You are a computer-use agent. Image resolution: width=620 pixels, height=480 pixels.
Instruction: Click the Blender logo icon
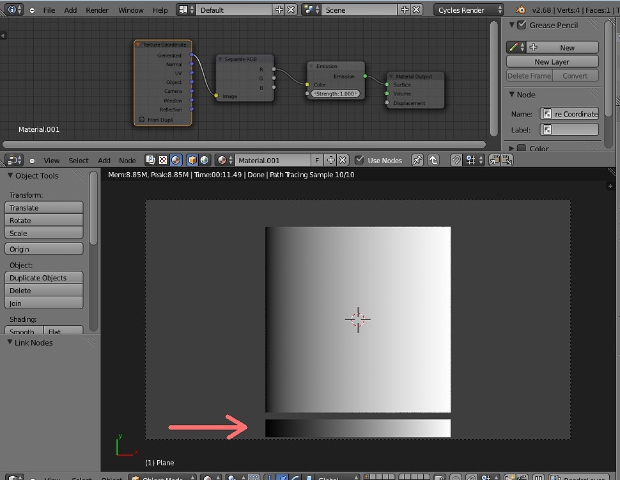coord(521,10)
